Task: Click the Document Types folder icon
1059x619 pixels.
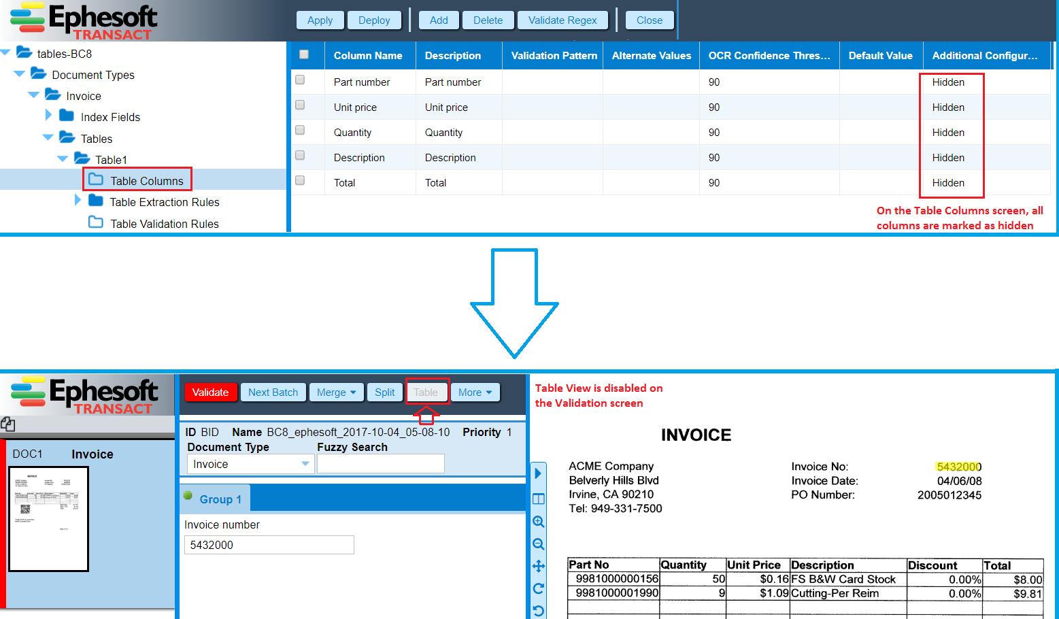Action: point(39,73)
